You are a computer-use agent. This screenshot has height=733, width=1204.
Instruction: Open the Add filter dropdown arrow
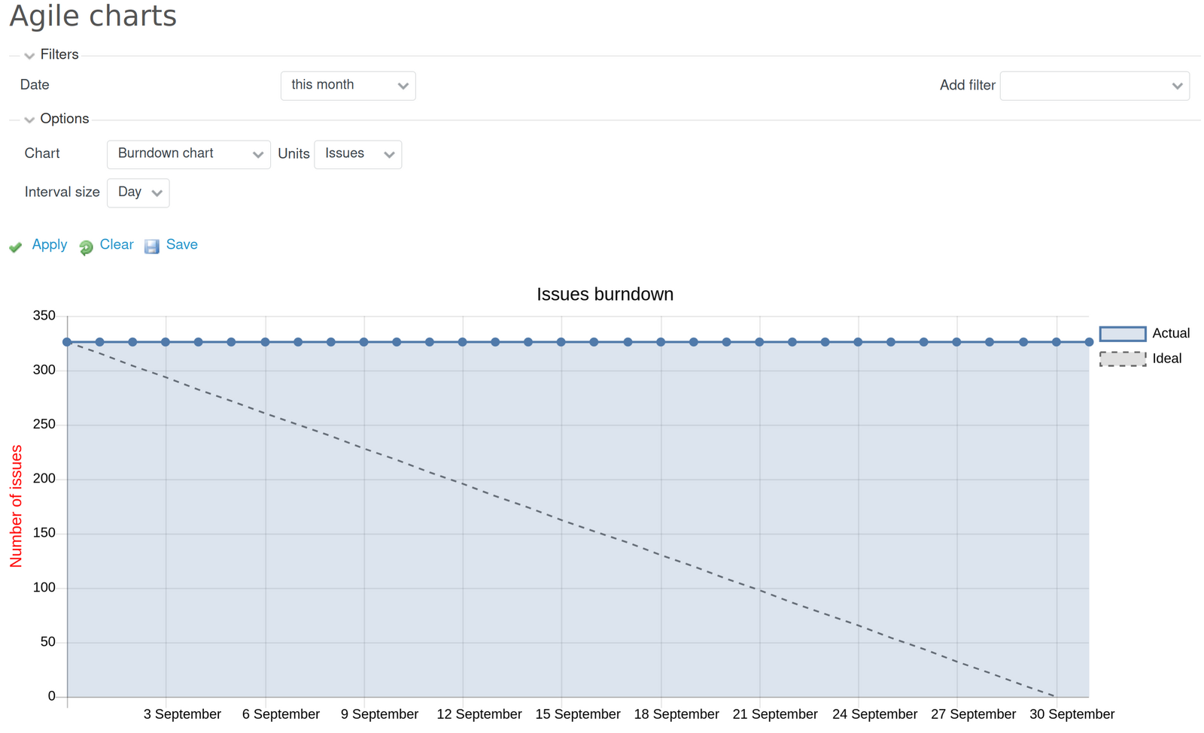pos(1178,86)
